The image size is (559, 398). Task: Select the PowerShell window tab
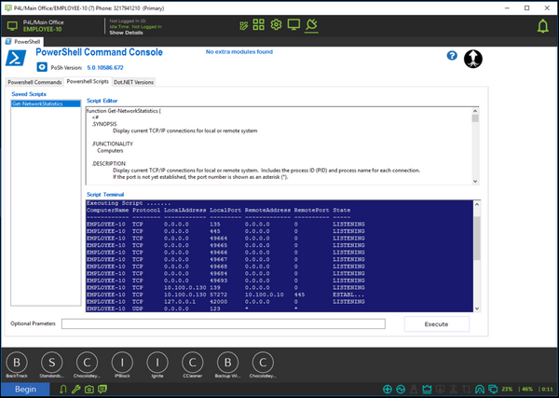(x=22, y=42)
